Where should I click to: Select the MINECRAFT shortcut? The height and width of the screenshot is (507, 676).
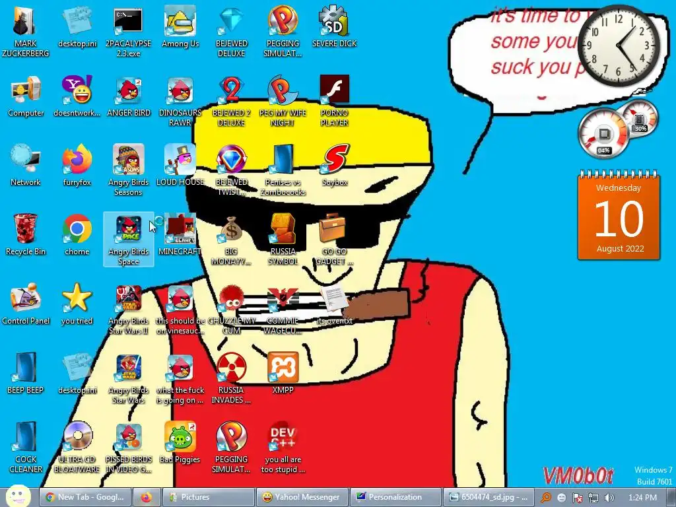coord(180,235)
